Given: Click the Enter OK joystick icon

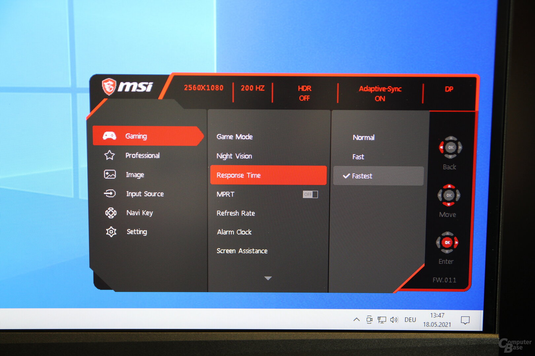Looking at the screenshot, I should coord(447,243).
